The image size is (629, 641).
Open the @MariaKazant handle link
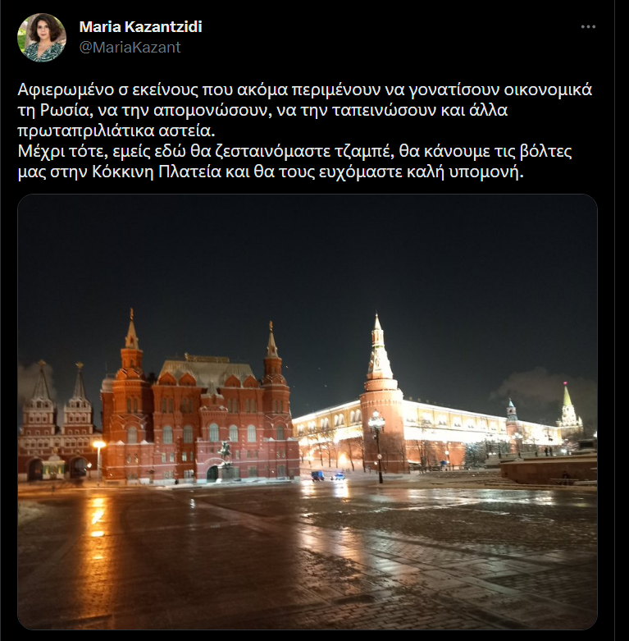coord(130,48)
